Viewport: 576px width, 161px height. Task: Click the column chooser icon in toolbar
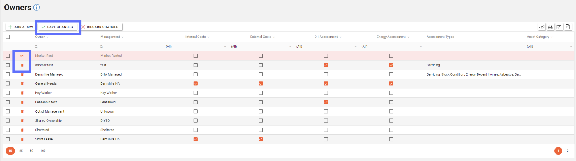pyautogui.click(x=542, y=27)
